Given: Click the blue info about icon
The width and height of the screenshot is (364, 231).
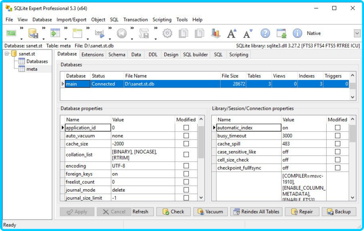Looking at the screenshot, I should (x=298, y=33).
